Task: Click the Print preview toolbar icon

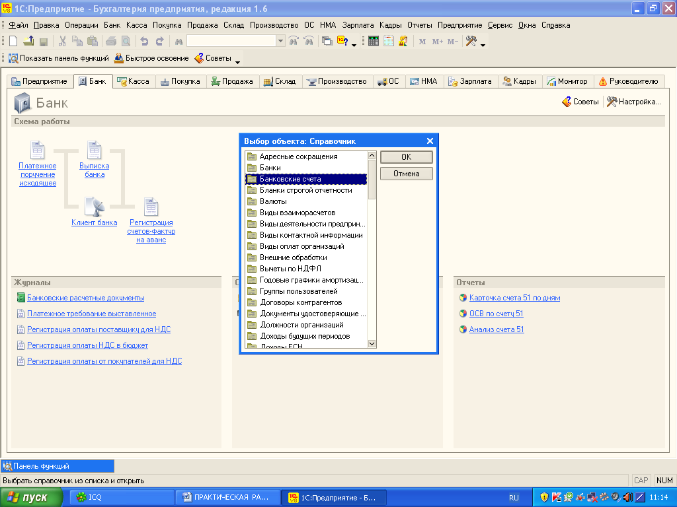Action: [x=126, y=42]
